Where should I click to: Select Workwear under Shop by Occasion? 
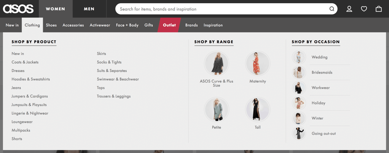321,88
